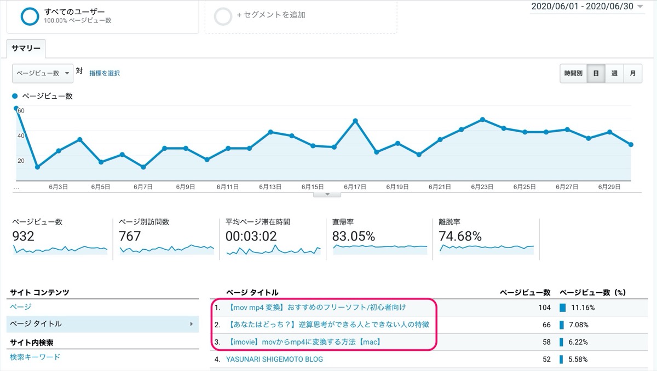
Task: Open the 【あなたはどっち？】逆算思考 page link
Action: point(328,325)
